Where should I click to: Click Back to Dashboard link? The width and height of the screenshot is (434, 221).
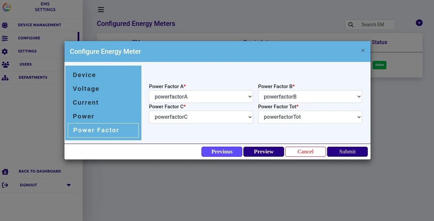pyautogui.click(x=40, y=171)
